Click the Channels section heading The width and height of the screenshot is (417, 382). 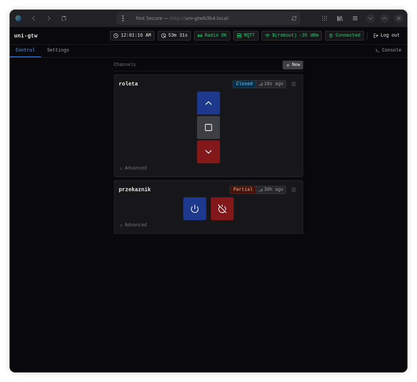[125, 64]
